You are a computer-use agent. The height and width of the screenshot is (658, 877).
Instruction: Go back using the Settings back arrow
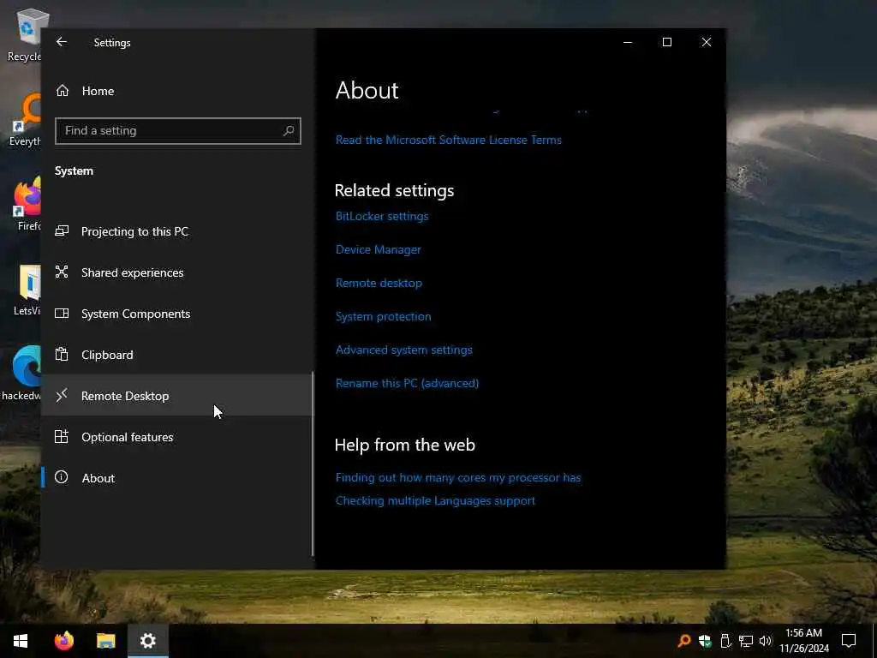click(x=62, y=42)
